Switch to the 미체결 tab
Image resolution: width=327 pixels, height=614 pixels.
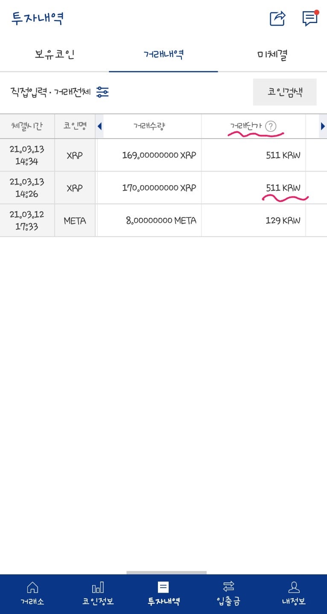[x=272, y=55]
